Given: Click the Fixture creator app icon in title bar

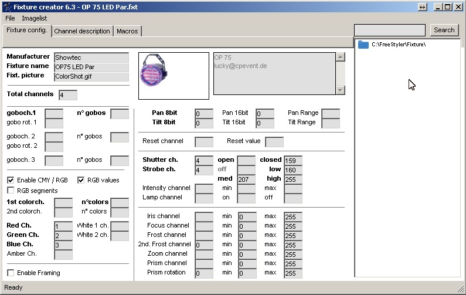Looking at the screenshot, I should pos(6,6).
